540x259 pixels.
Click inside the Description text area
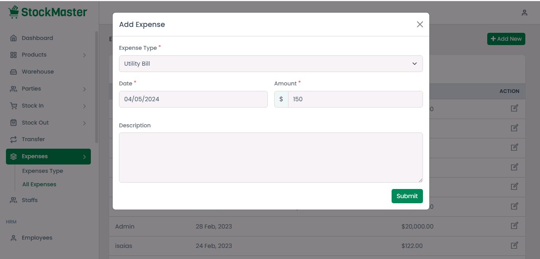pos(271,157)
